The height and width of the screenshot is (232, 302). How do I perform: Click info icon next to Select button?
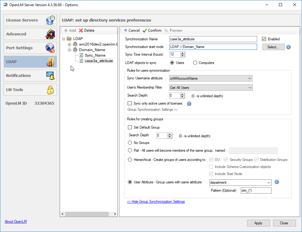coord(288,47)
